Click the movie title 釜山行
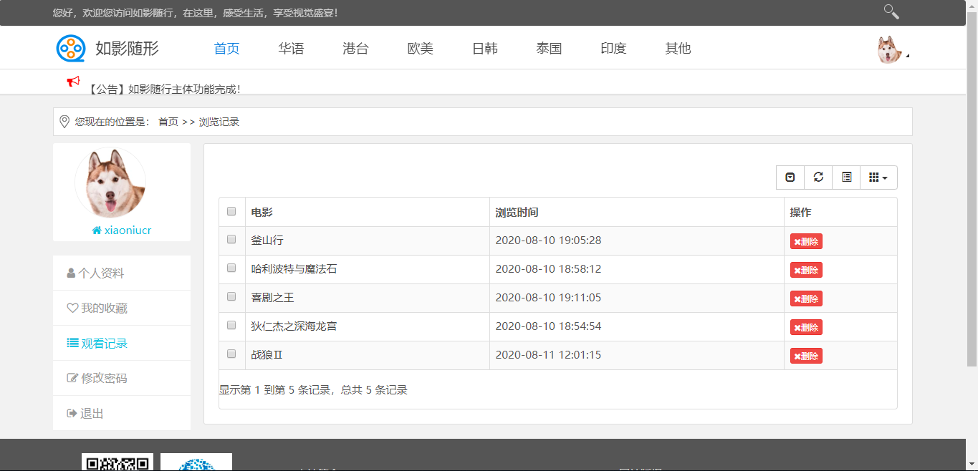This screenshot has width=978, height=471. 267,241
